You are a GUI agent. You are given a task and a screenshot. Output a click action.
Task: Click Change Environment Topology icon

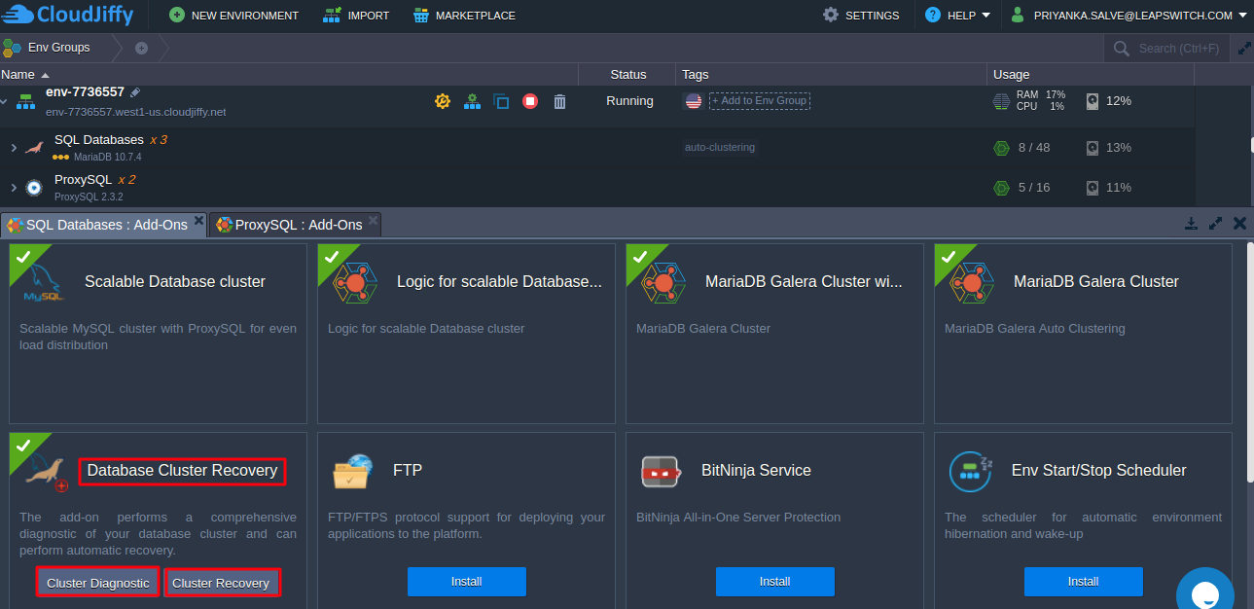coord(472,101)
